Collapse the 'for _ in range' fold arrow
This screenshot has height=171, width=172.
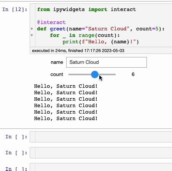32,35
